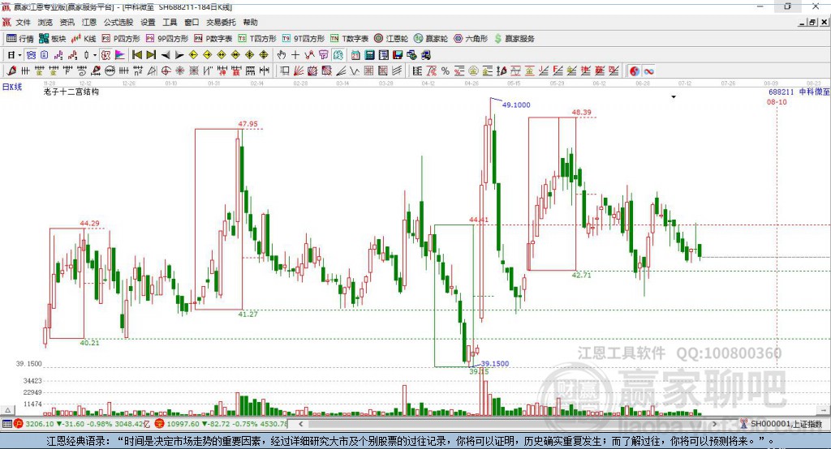Open the 行情 market quotes view
This screenshot has height=449, width=831.
tap(20, 39)
